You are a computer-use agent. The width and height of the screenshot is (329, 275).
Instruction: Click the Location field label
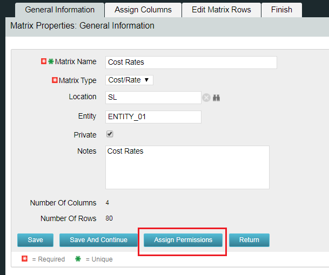pyautogui.click(x=83, y=97)
